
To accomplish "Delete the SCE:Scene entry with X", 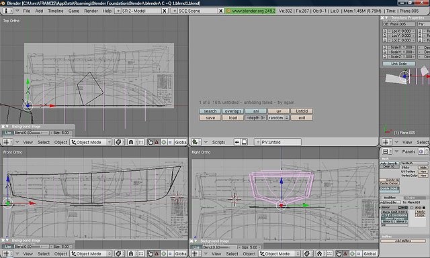I will pos(221,11).
